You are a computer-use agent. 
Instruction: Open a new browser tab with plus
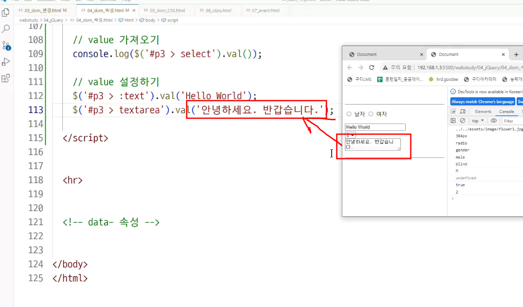(516, 55)
